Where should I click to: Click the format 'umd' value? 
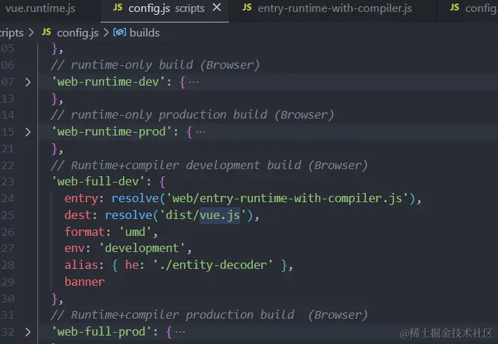[x=135, y=232]
